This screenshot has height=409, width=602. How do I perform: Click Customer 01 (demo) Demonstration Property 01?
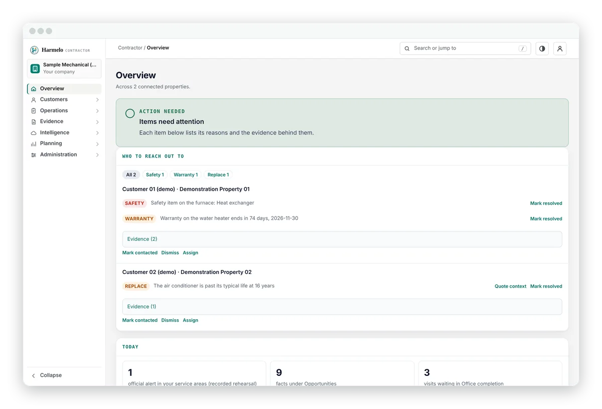click(186, 189)
